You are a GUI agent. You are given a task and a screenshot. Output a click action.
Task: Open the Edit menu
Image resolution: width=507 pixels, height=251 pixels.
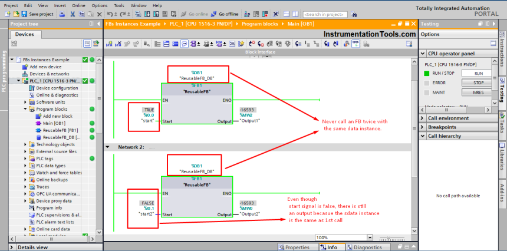click(28, 5)
